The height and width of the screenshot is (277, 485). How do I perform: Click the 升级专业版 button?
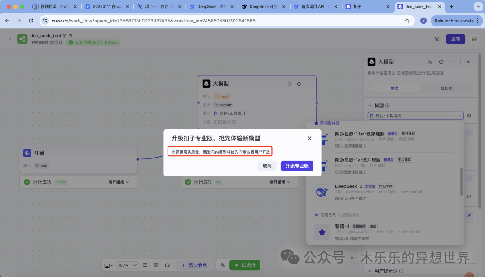(297, 166)
